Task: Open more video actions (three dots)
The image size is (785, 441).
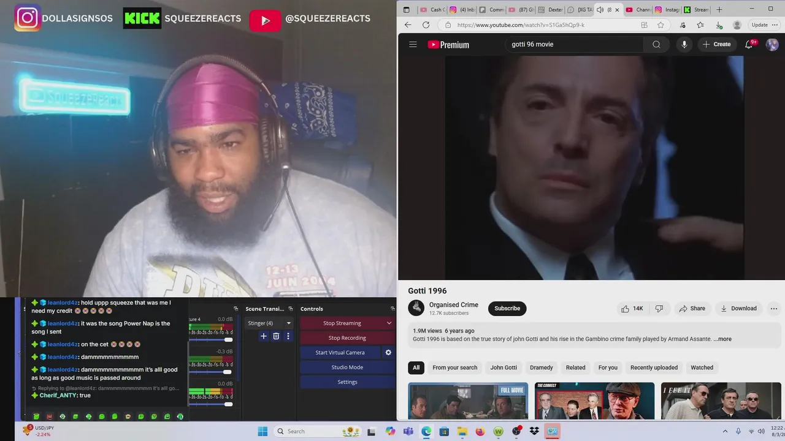Action: coord(774,309)
